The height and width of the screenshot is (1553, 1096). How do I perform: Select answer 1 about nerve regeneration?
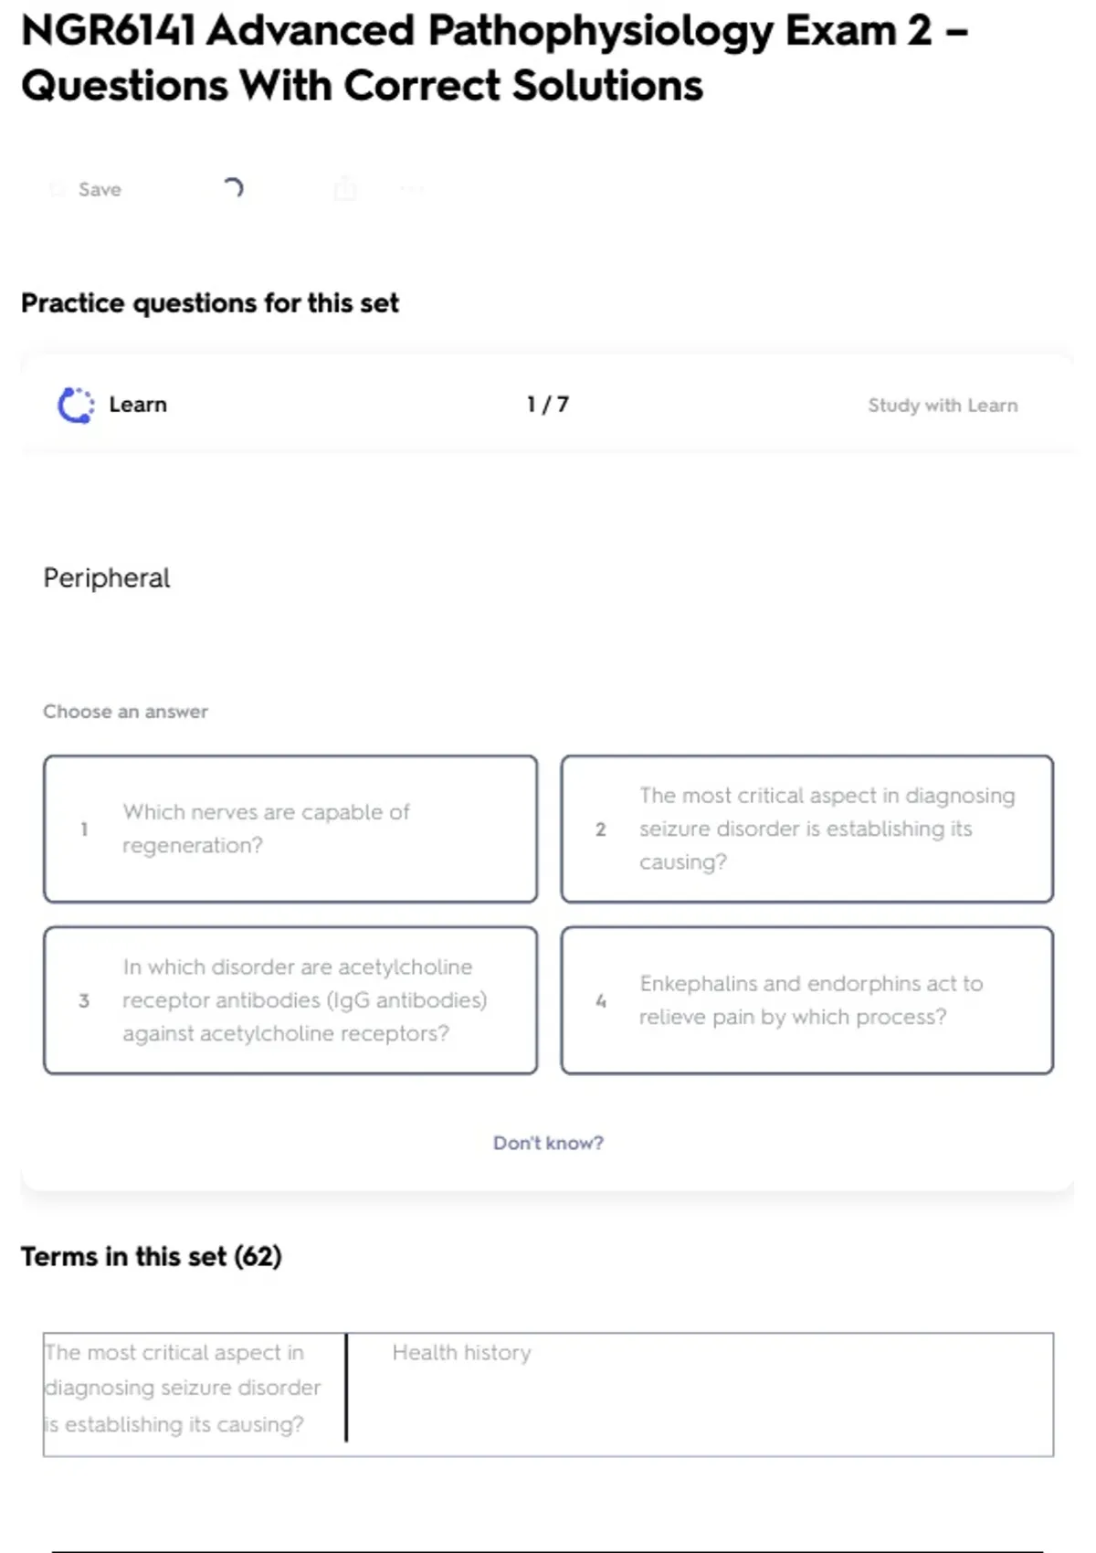click(x=290, y=829)
